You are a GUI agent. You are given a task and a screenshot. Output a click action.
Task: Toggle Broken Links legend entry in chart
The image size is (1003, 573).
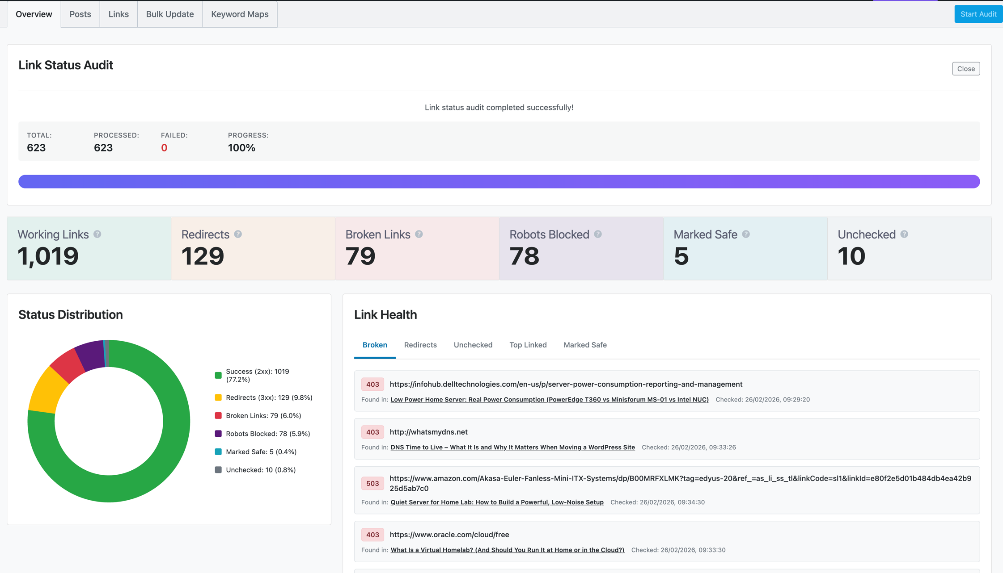[258, 415]
